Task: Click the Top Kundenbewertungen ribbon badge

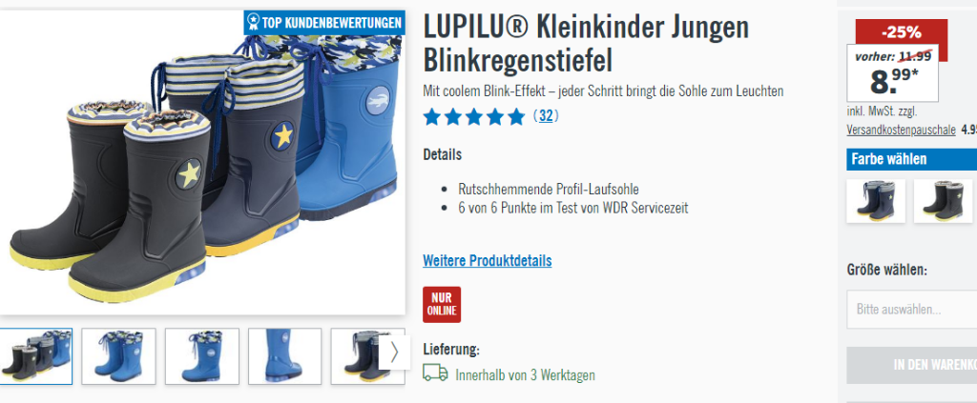Action: [324, 23]
